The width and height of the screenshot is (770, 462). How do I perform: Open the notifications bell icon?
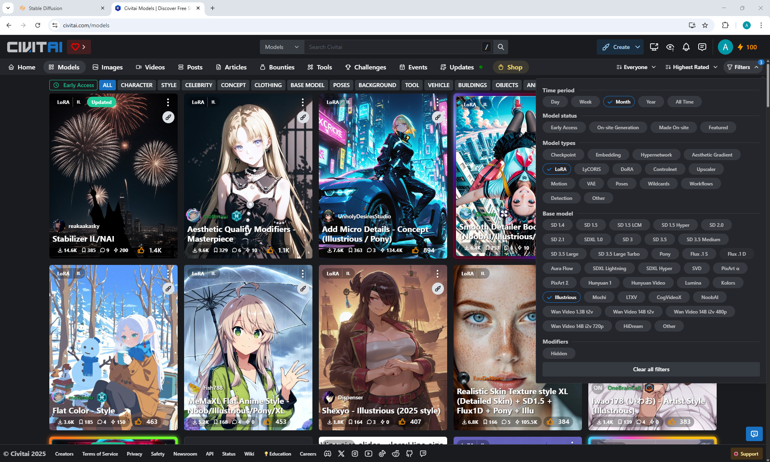tap(686, 47)
